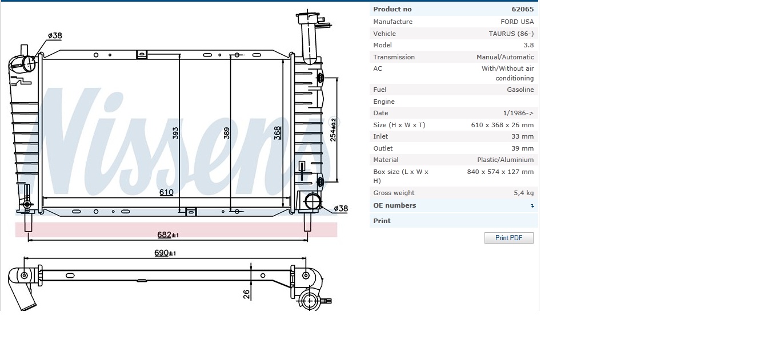The height and width of the screenshot is (356, 777).
Task: Select the inlet value '33 mm'
Action: (x=523, y=136)
